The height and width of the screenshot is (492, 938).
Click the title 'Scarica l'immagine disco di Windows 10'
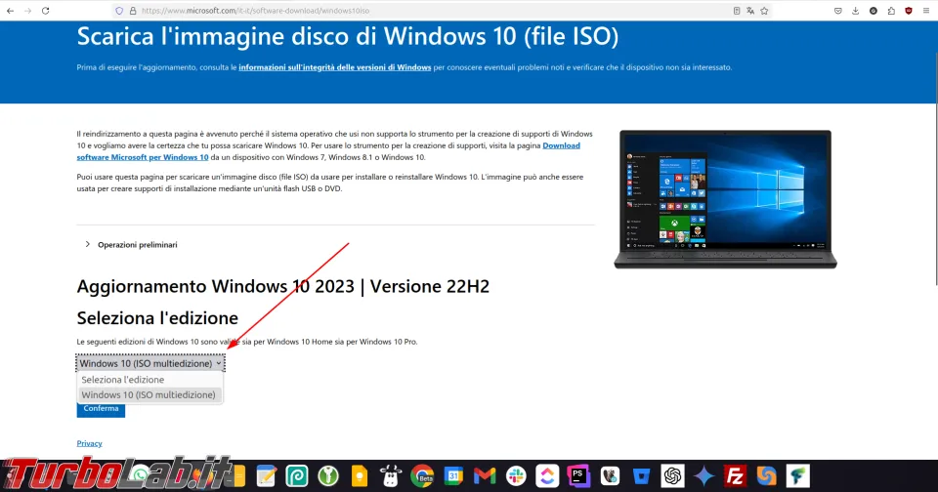pyautogui.click(x=348, y=36)
